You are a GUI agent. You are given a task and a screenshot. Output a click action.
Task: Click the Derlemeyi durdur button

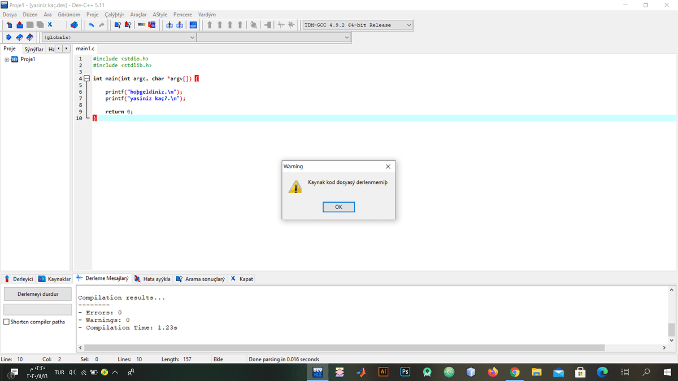[x=38, y=294]
